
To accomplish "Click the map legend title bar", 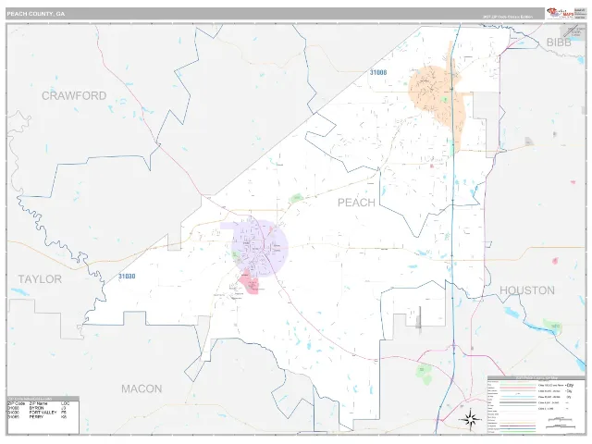I will 536,377.
